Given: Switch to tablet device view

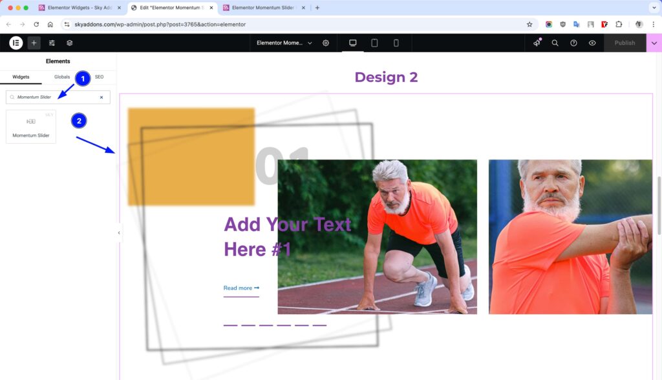Looking at the screenshot, I should coord(374,43).
